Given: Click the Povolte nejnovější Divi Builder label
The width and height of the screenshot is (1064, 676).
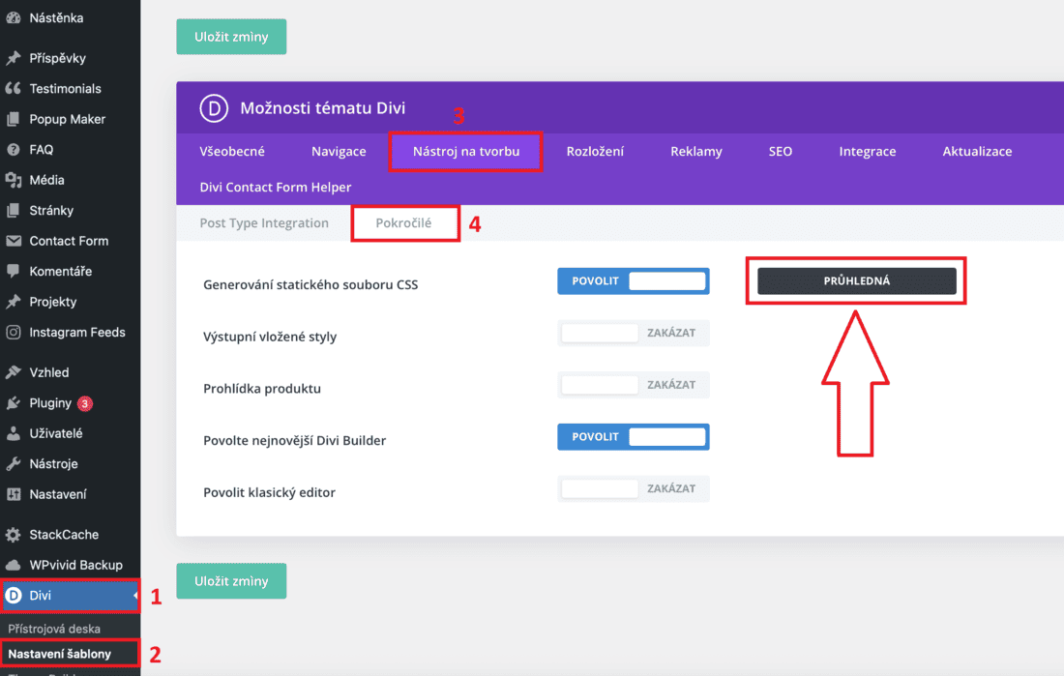Looking at the screenshot, I should pyautogui.click(x=294, y=440).
